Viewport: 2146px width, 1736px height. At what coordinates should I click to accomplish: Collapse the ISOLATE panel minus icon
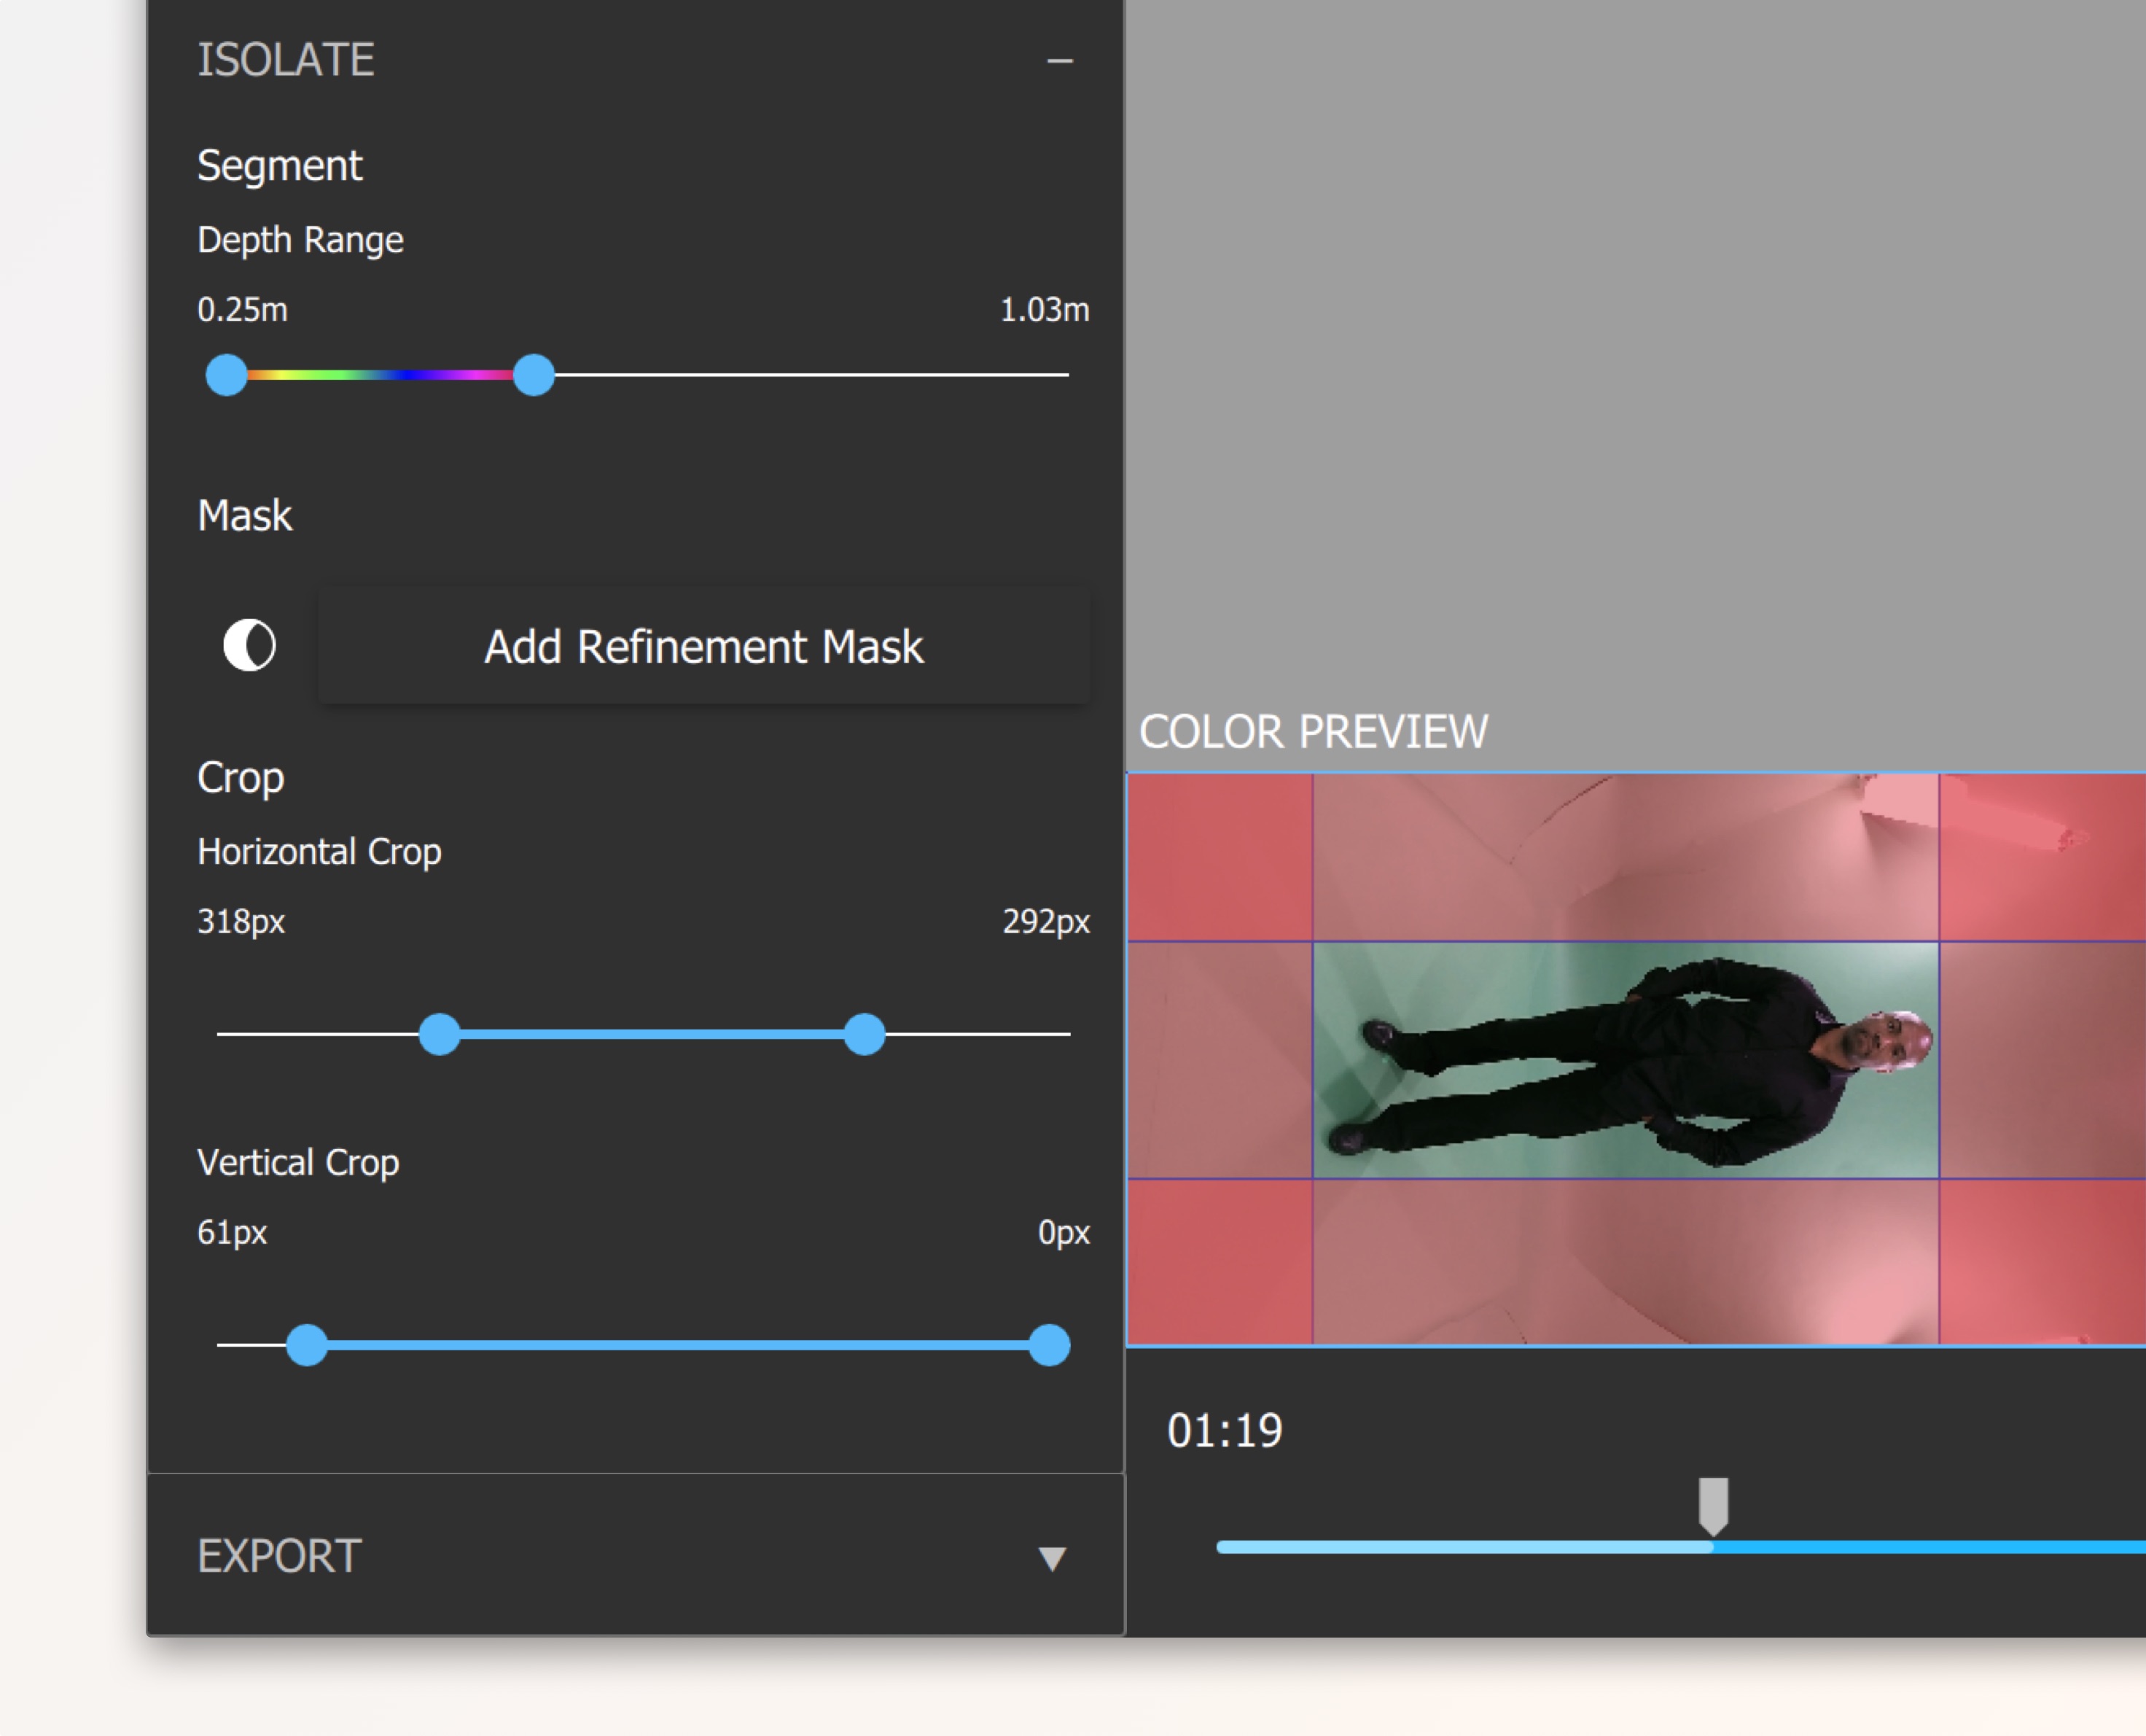coord(1059,61)
